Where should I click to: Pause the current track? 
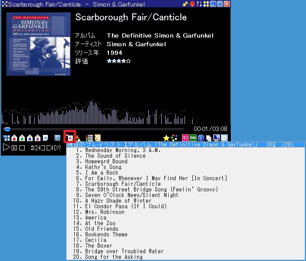tap(14, 148)
